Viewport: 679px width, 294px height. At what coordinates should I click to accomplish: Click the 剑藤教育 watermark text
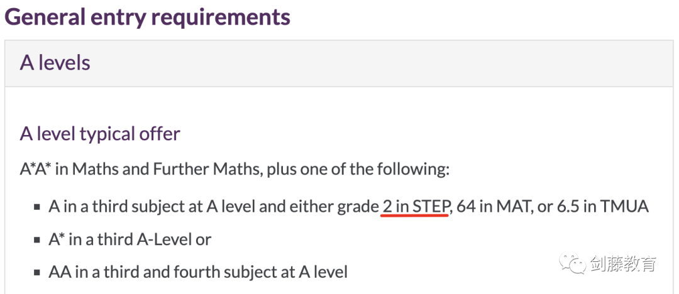[623, 263]
